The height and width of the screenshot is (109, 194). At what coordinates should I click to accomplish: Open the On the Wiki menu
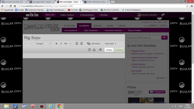[x=69, y=25]
